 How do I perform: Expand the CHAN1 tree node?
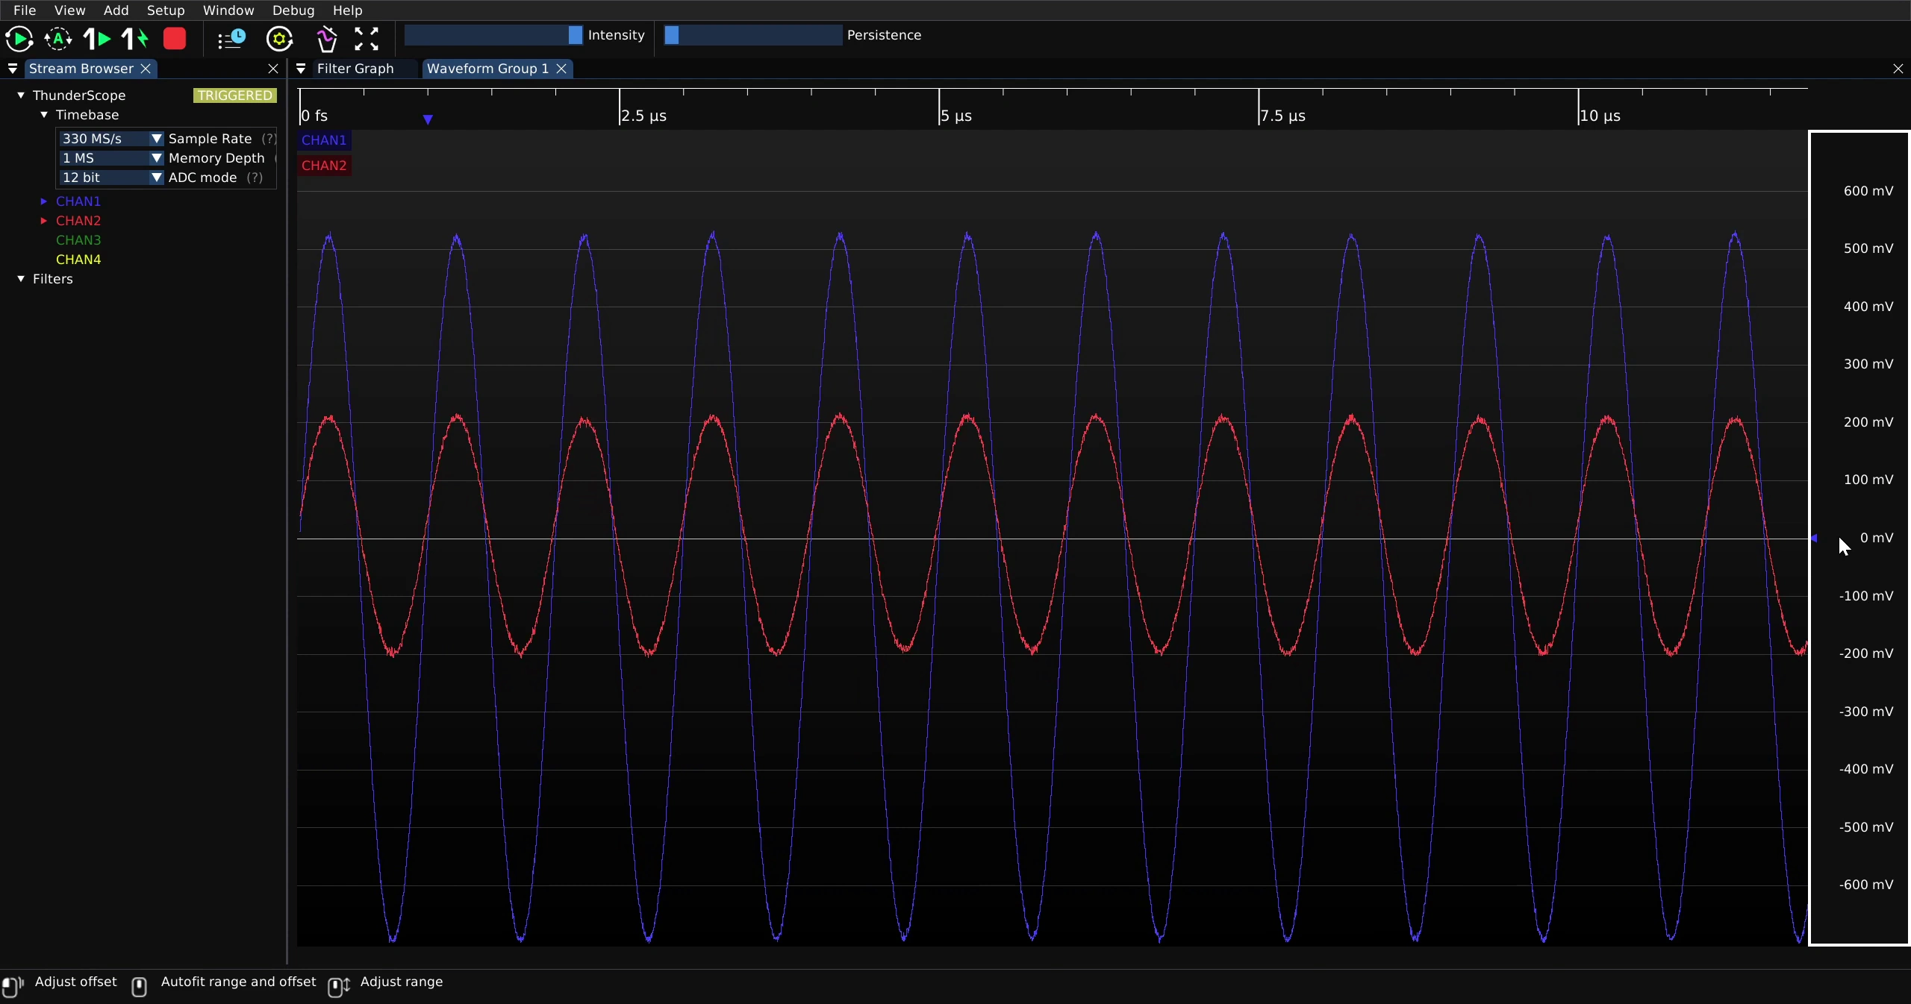click(43, 201)
